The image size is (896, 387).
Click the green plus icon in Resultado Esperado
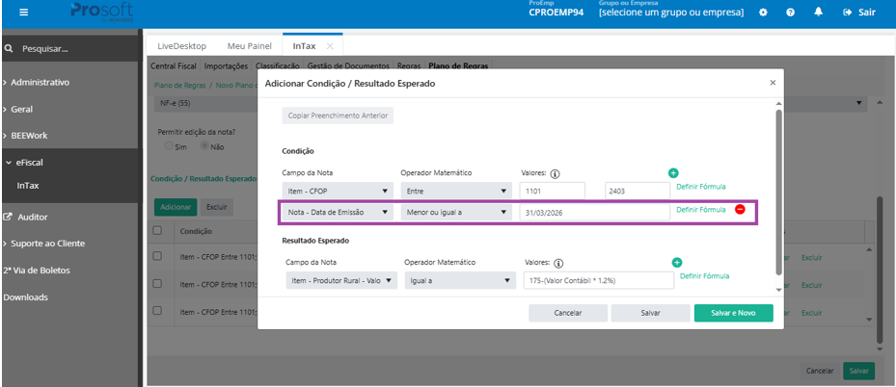pos(676,262)
